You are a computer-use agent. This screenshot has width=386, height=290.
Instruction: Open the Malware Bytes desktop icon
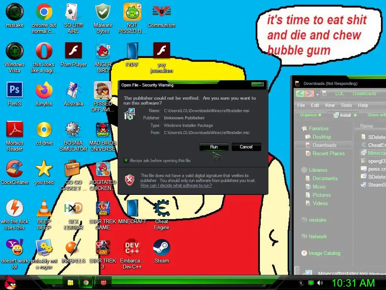point(103,18)
